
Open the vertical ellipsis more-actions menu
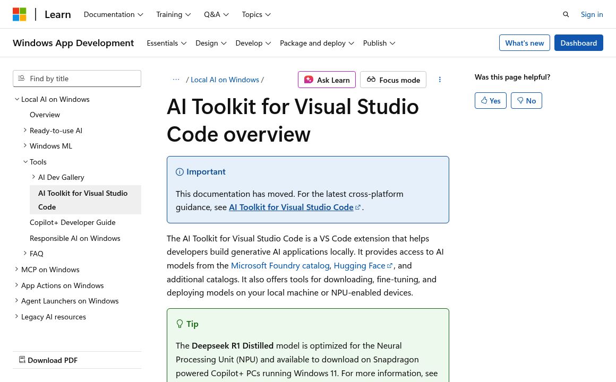(440, 80)
